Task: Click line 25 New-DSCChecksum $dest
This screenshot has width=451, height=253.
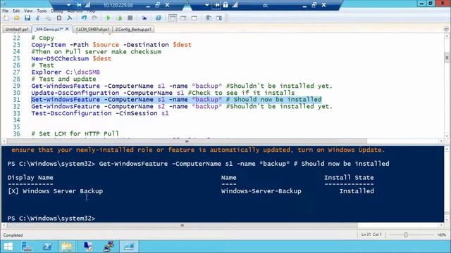Action: 71,58
